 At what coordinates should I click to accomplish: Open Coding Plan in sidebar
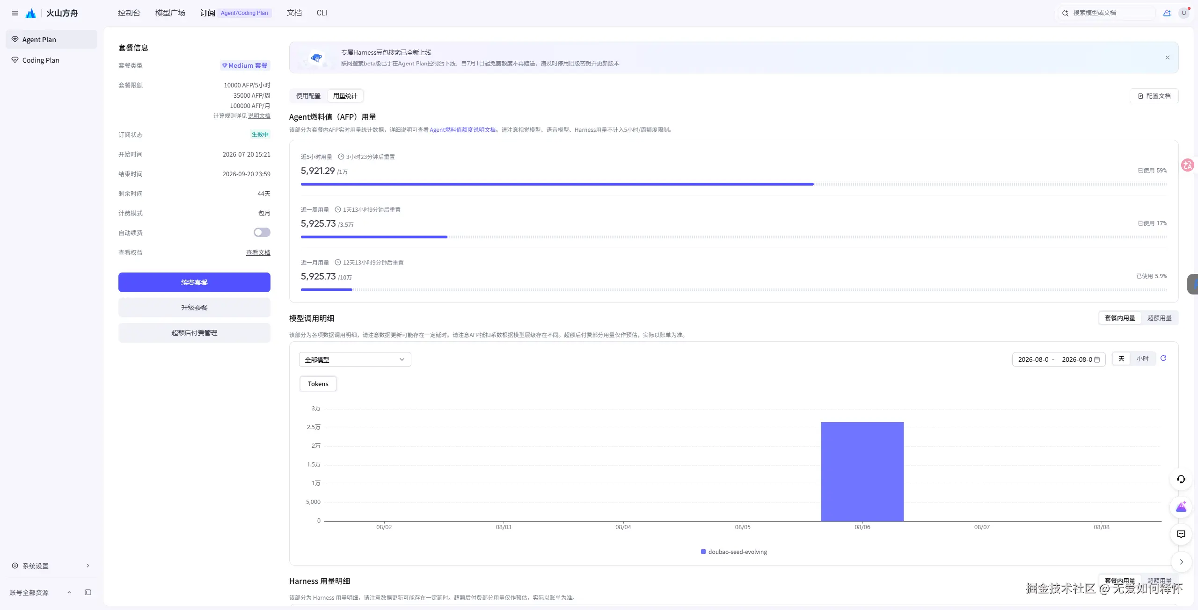[x=51, y=60]
